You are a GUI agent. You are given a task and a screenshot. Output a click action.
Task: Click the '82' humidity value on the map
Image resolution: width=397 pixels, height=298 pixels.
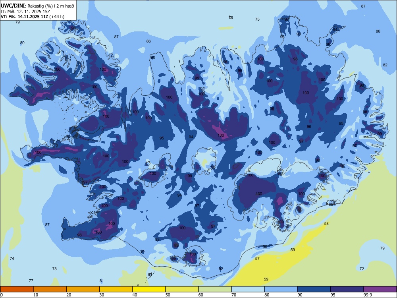[385, 65]
